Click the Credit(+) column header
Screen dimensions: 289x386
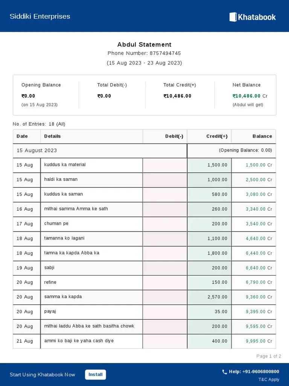(217, 136)
